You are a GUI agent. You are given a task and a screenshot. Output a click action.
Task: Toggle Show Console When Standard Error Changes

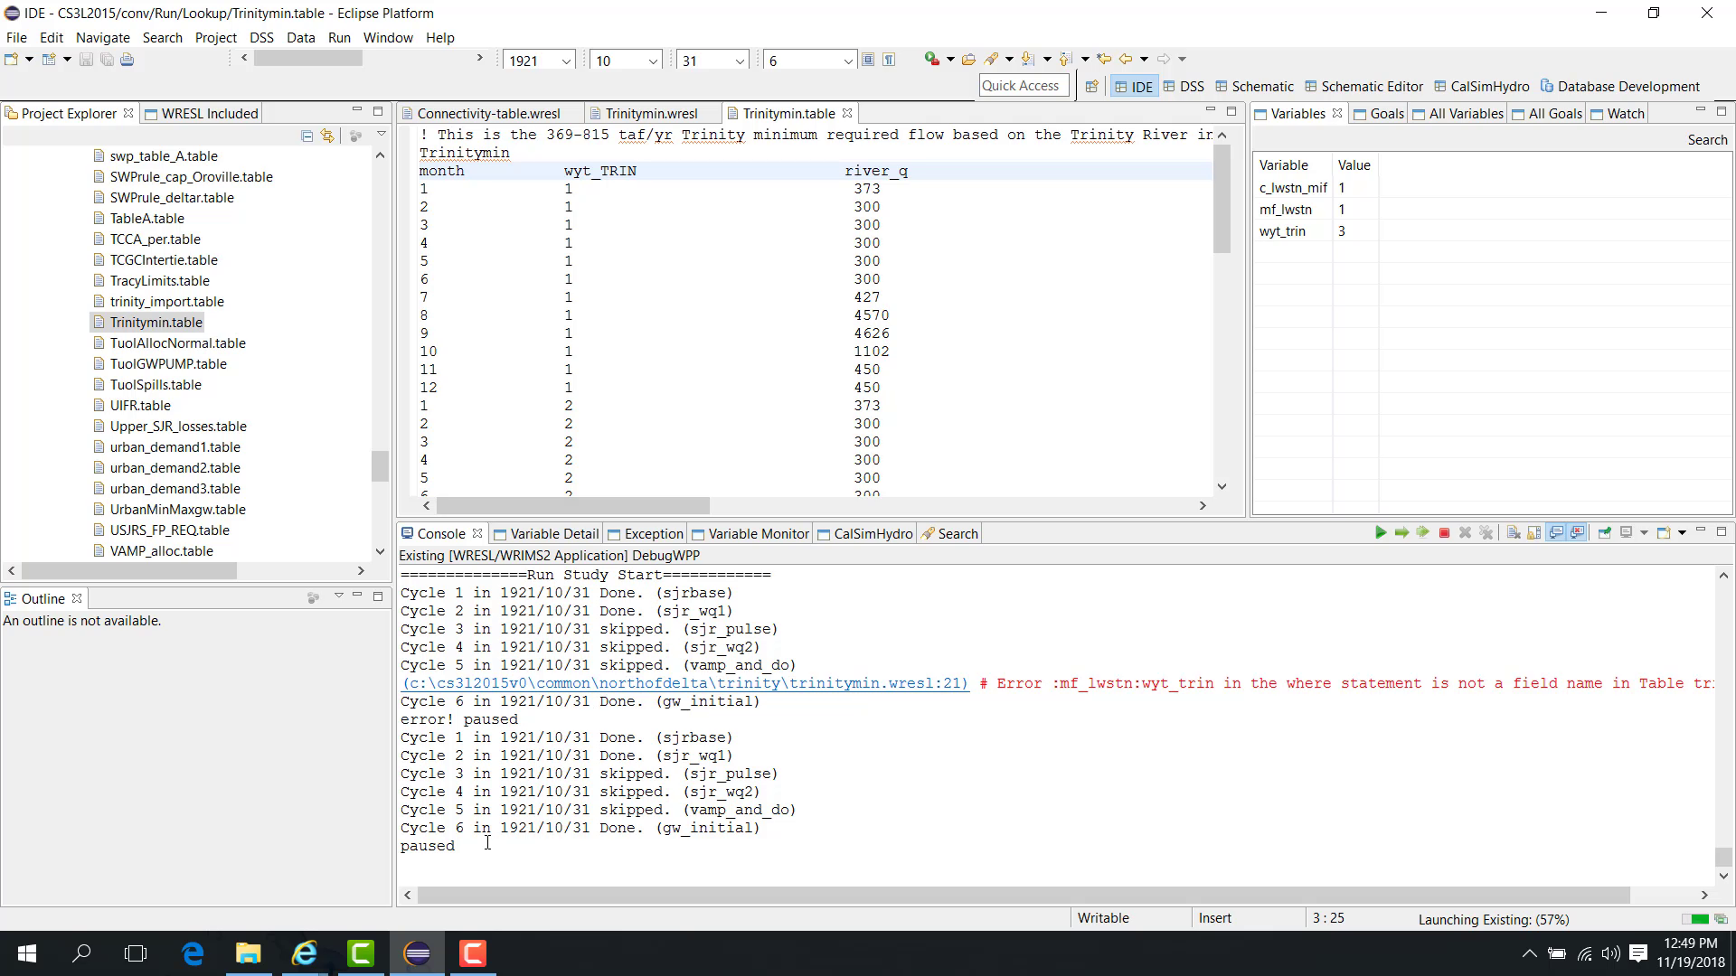point(1578,533)
